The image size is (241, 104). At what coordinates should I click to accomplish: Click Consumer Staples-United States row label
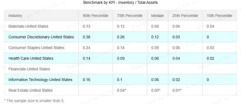pos(36,48)
